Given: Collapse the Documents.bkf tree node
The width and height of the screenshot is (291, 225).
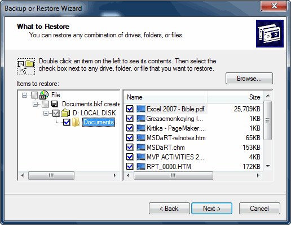Looking at the screenshot, I should (x=35, y=104).
